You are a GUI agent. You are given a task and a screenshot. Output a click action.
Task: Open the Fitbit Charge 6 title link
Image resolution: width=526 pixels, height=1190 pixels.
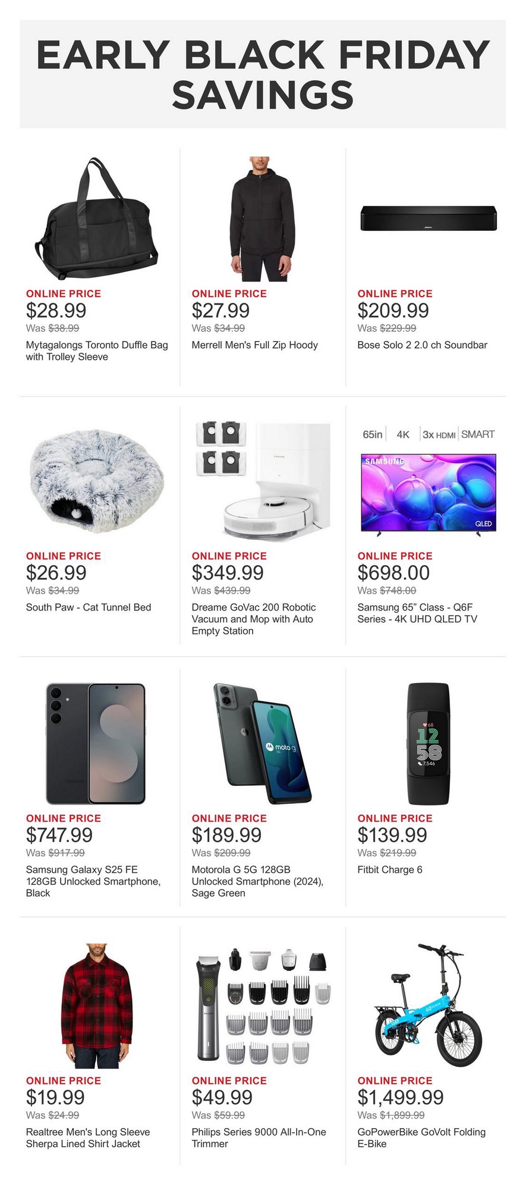tap(390, 870)
